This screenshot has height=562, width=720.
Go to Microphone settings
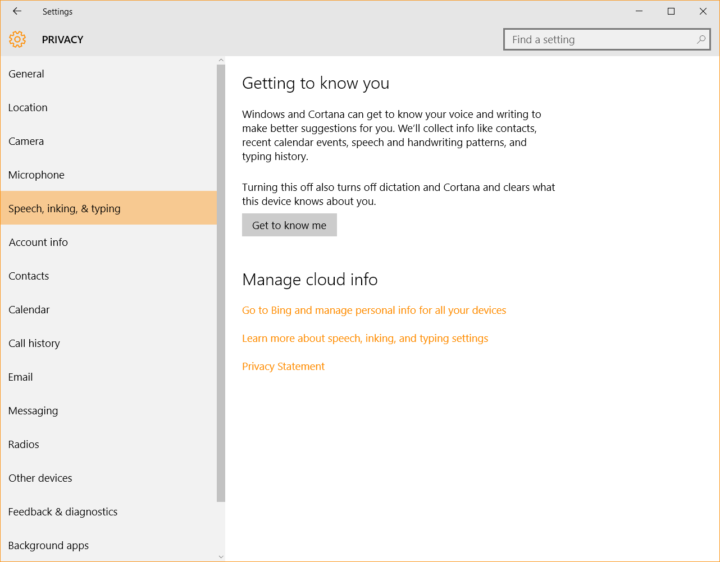coord(108,175)
